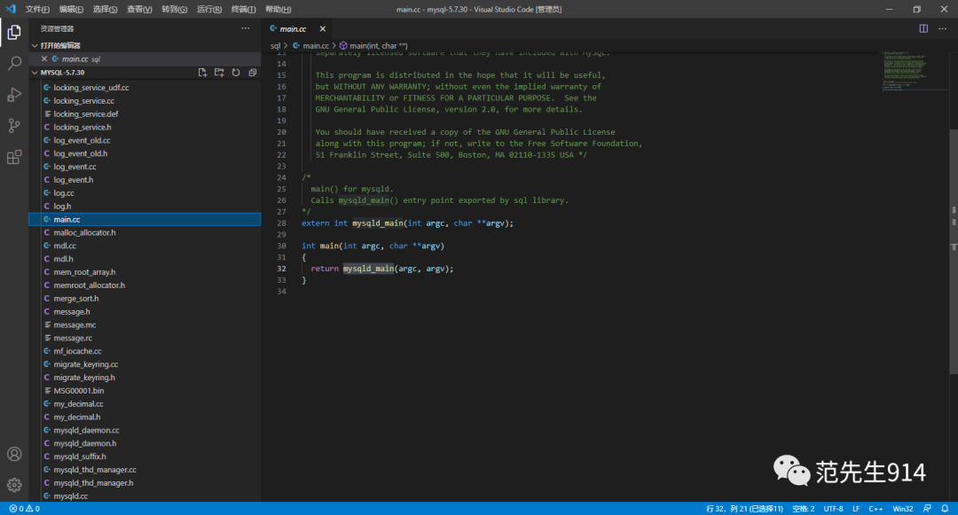Click the notifications bell in status bar
Viewport: 958px width, 515px height.
(x=945, y=508)
